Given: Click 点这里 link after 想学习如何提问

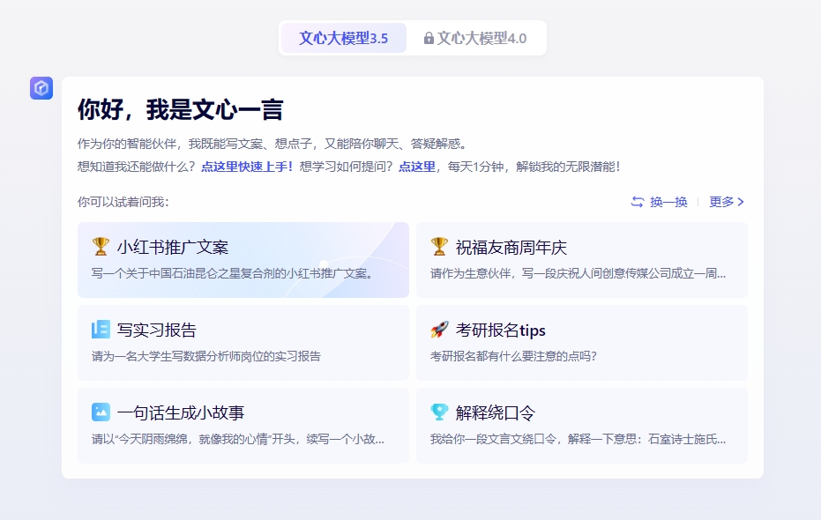Looking at the screenshot, I should click(x=416, y=166).
